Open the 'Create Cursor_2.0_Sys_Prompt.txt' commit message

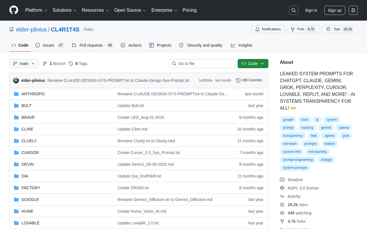coord(149,153)
